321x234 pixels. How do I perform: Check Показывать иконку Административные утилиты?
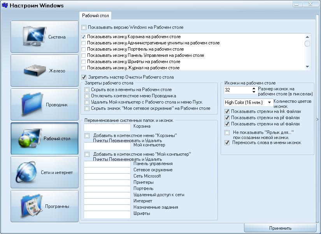click(83, 43)
